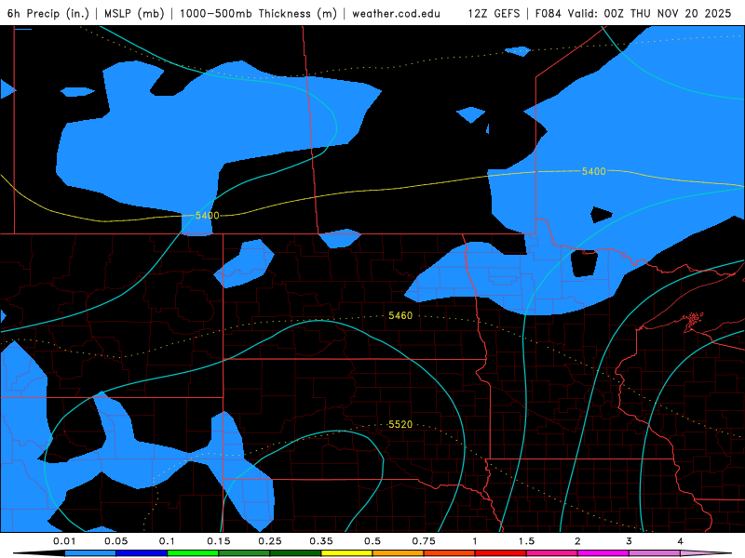
Task: Click the light blue 0.01 legend swatch
Action: 90,553
